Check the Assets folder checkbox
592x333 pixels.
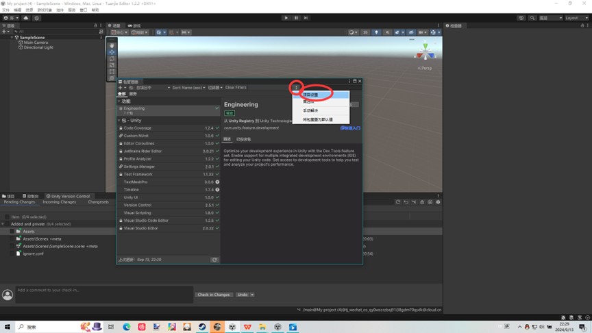[12, 232]
